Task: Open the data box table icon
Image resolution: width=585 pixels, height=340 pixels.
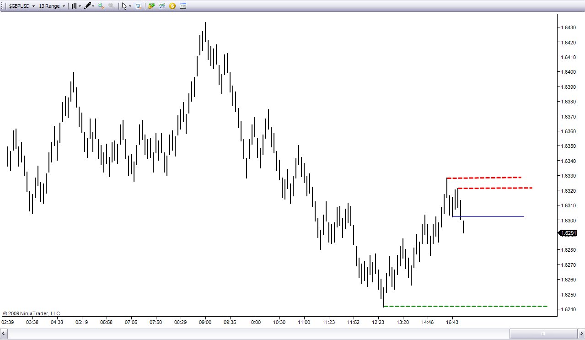Action: (183, 6)
